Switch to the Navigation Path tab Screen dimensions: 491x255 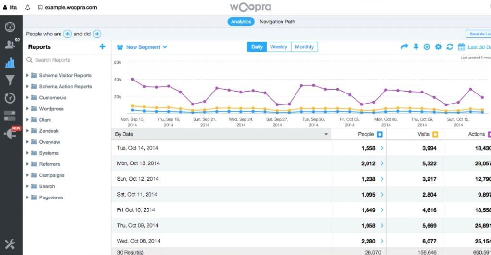[x=277, y=22]
